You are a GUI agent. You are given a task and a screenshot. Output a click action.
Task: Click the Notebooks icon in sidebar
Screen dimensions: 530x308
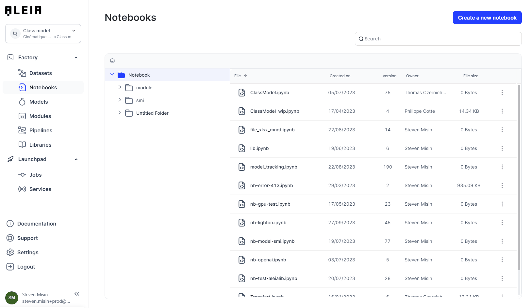[x=22, y=87]
